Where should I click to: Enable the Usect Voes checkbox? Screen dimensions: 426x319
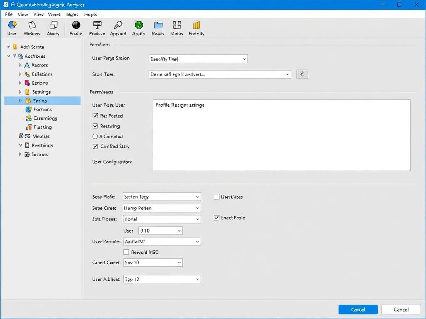click(x=216, y=197)
